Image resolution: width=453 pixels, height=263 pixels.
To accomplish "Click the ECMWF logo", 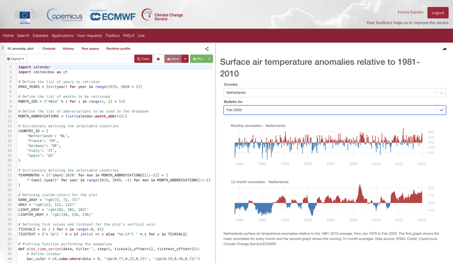I will point(113,15).
